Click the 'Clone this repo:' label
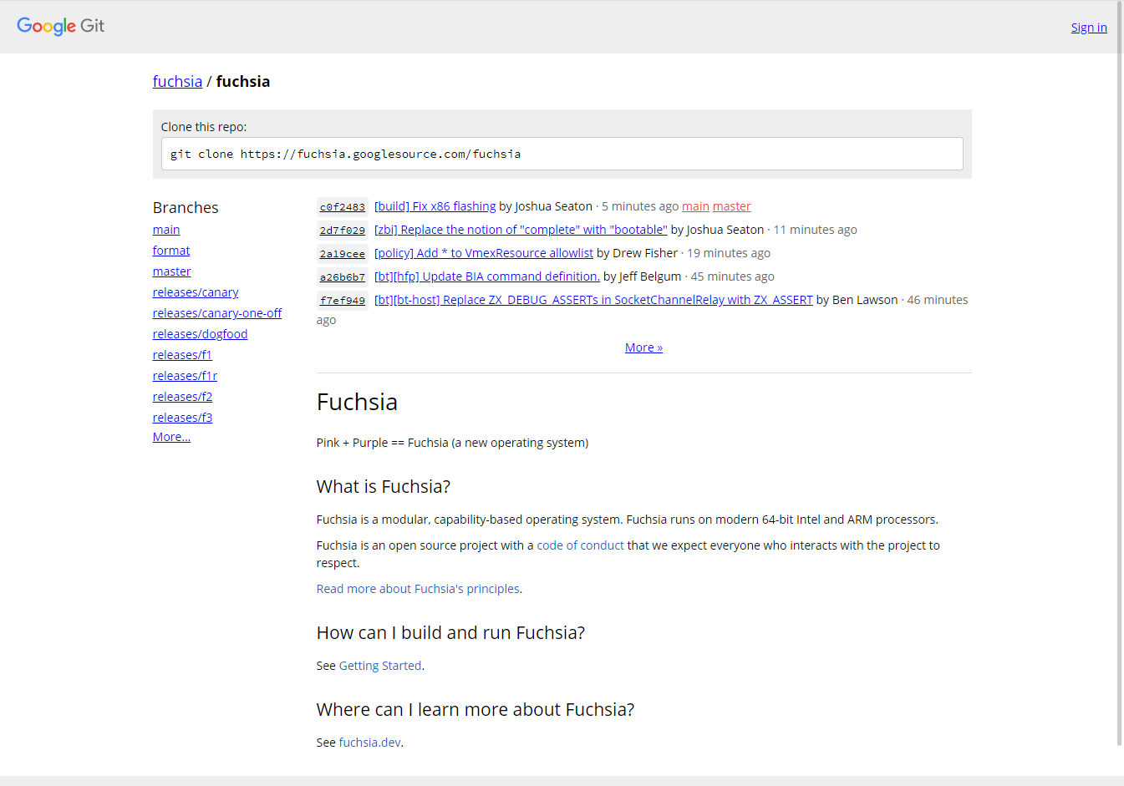The image size is (1124, 786). pyautogui.click(x=204, y=127)
